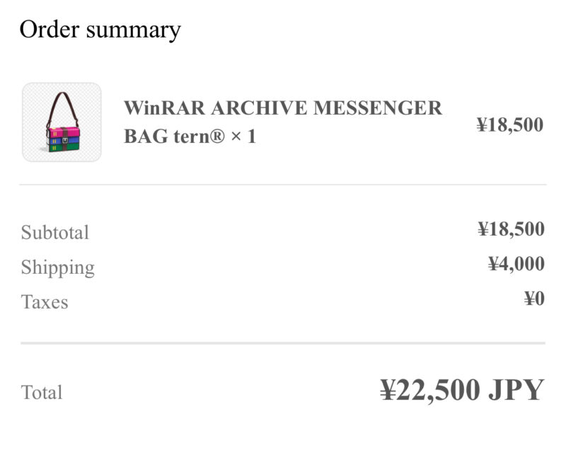Select the Subtotal label

click(55, 232)
